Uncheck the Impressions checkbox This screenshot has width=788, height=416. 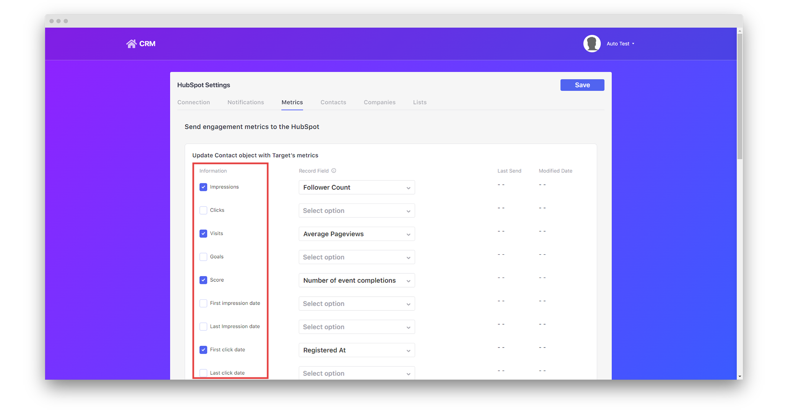pos(203,187)
